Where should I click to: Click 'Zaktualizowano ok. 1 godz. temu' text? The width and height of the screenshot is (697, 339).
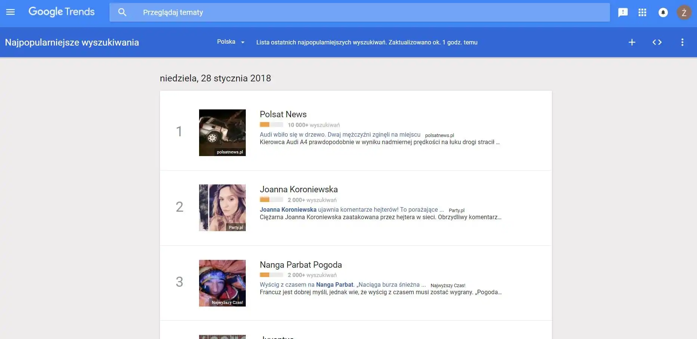(433, 42)
